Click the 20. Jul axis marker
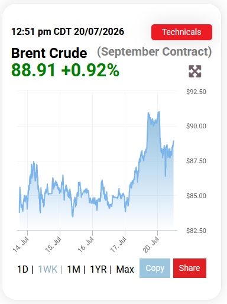This screenshot has height=304, width=227. coord(151,245)
